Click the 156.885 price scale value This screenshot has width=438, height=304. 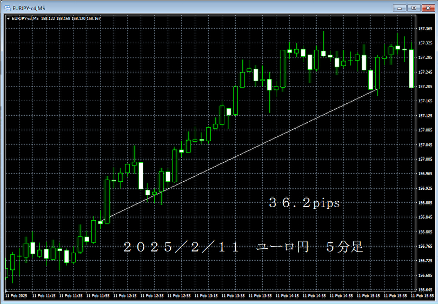[x=425, y=203]
